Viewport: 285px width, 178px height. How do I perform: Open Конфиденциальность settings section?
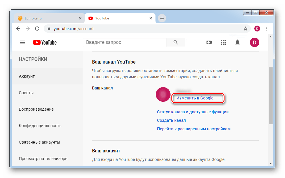click(x=47, y=126)
